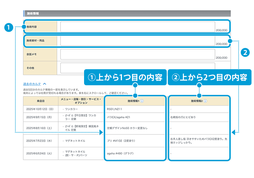This screenshot has width=254, height=178.
Task: Click 定額デザインNo50 カラー変更なし cell
Action: 127,128
